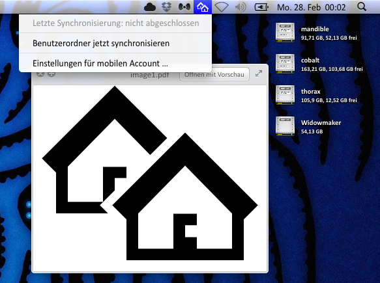Click '54,13 GB' size text
Screen dimensions: 380x283
click(x=312, y=131)
